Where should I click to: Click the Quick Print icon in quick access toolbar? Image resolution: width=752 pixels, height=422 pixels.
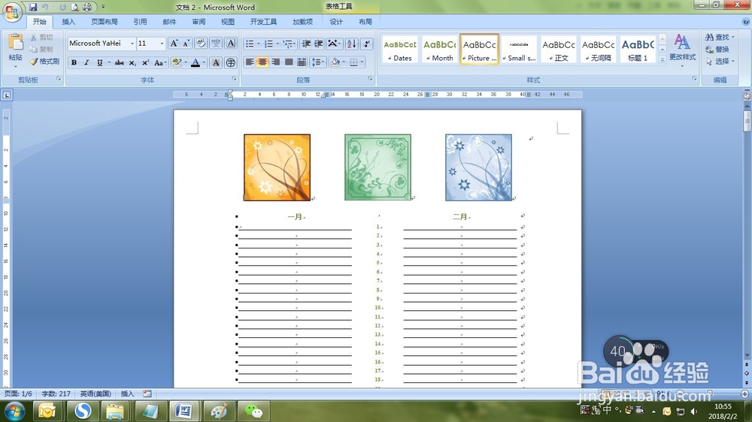tap(87, 8)
